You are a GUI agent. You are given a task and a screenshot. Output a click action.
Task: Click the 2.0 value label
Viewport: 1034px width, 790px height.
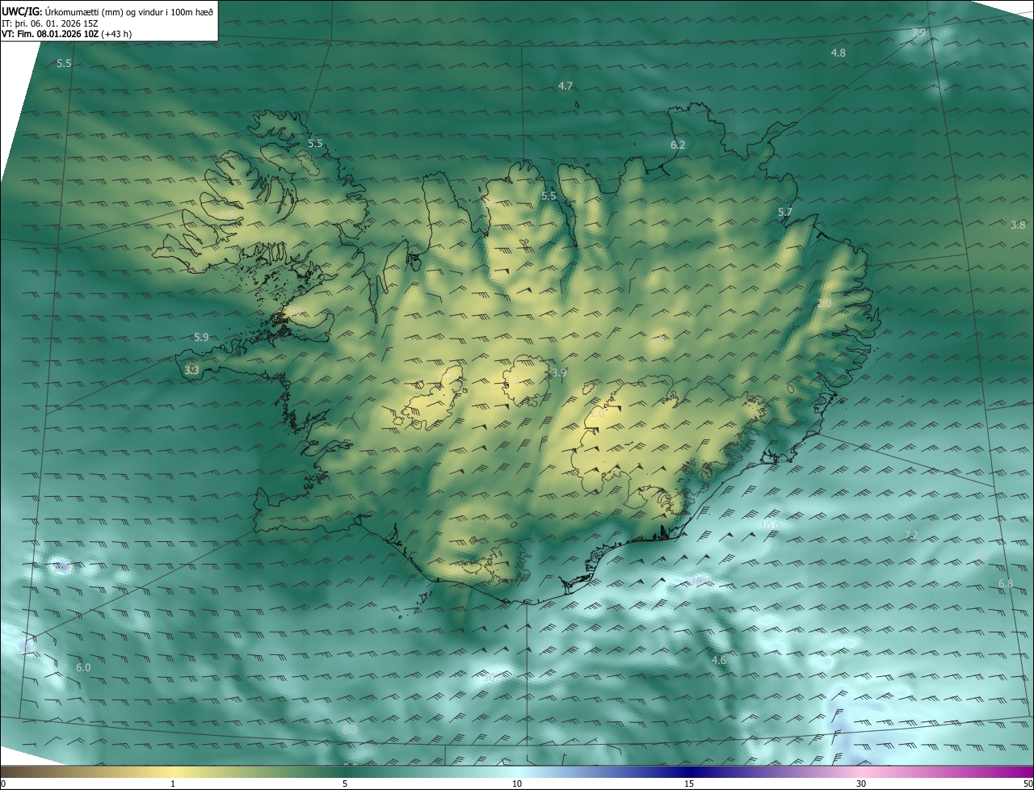point(824,303)
